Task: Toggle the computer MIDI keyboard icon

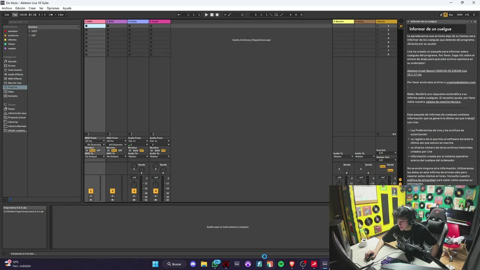Action: (x=445, y=15)
